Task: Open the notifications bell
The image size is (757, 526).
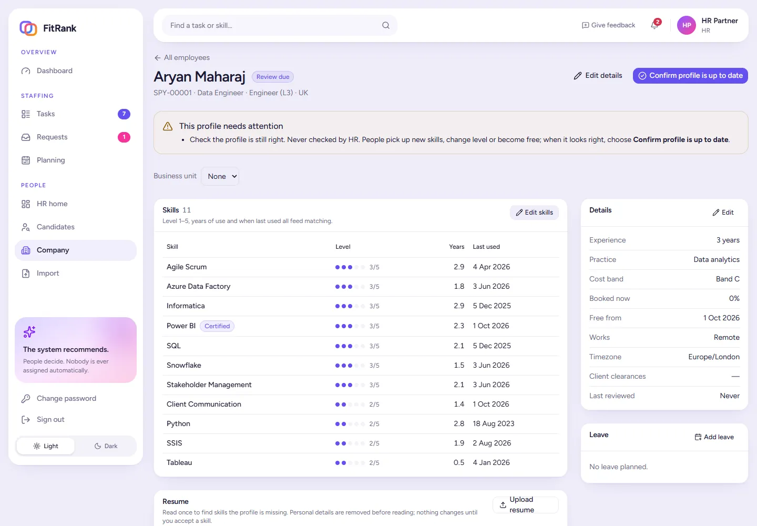Action: tap(654, 25)
